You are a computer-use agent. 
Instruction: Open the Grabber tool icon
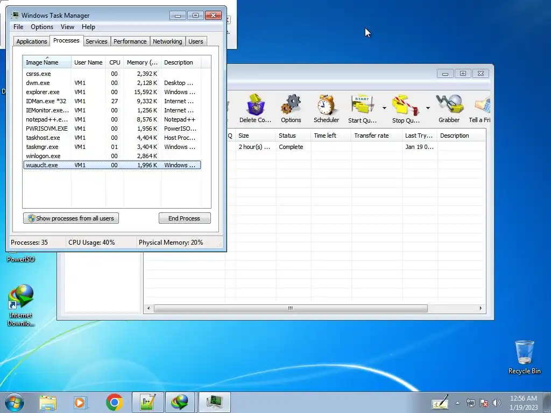[x=449, y=108]
